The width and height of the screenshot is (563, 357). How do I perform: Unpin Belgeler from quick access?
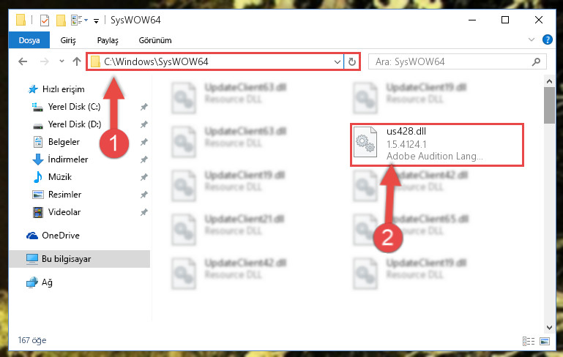tap(143, 142)
